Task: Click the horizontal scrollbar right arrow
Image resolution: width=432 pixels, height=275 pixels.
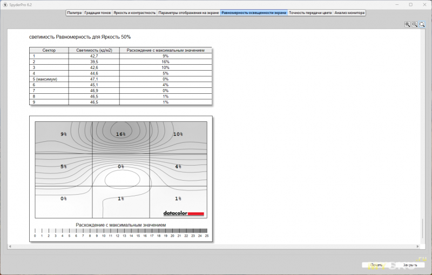Action: coord(418,246)
